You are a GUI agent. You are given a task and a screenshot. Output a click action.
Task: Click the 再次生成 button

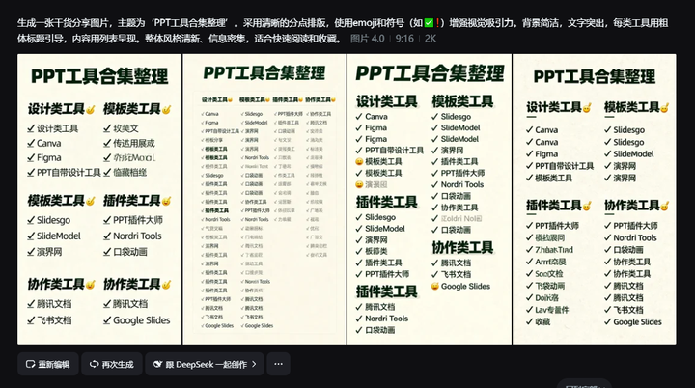point(112,364)
